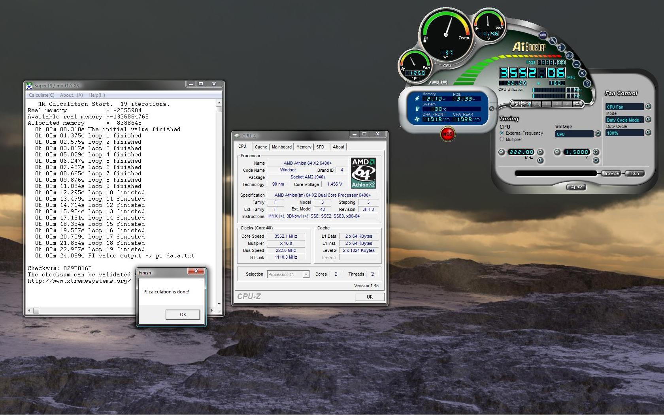Click the file path field left of Browse
The width and height of the screenshot is (664, 415).
[x=556, y=173]
